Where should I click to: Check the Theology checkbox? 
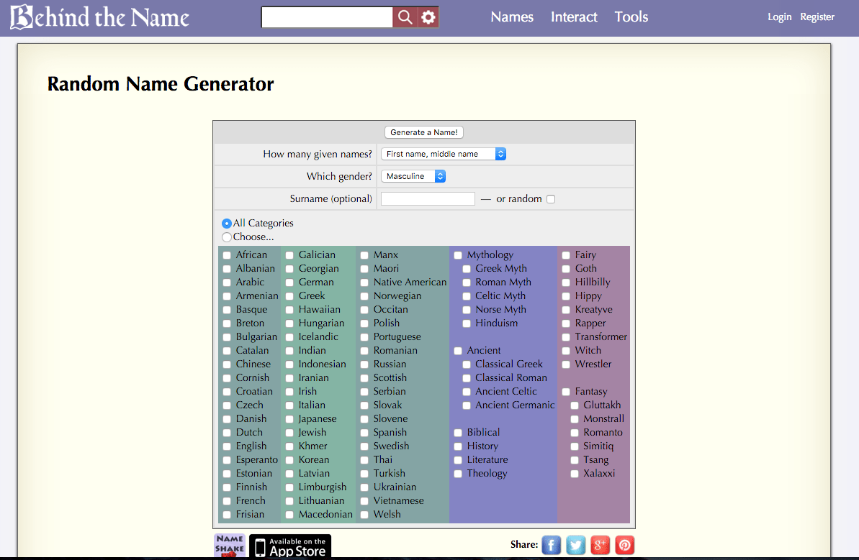pos(458,474)
